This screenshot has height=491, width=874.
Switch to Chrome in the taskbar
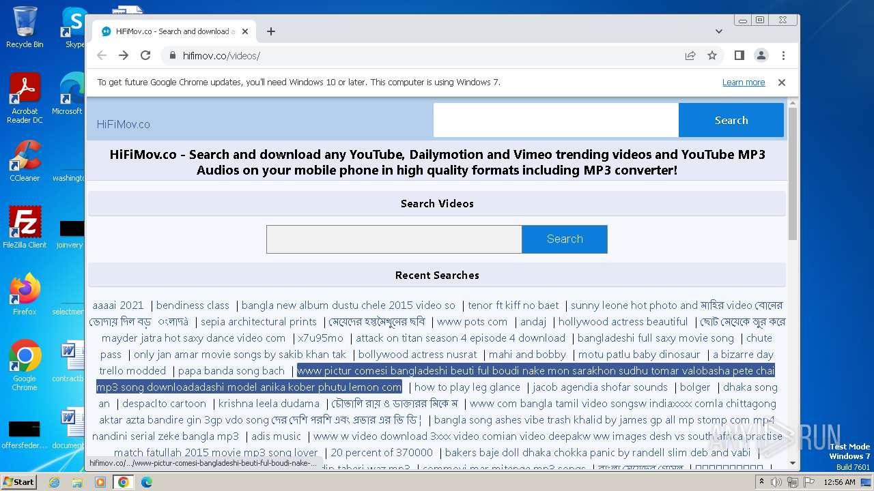(x=124, y=482)
